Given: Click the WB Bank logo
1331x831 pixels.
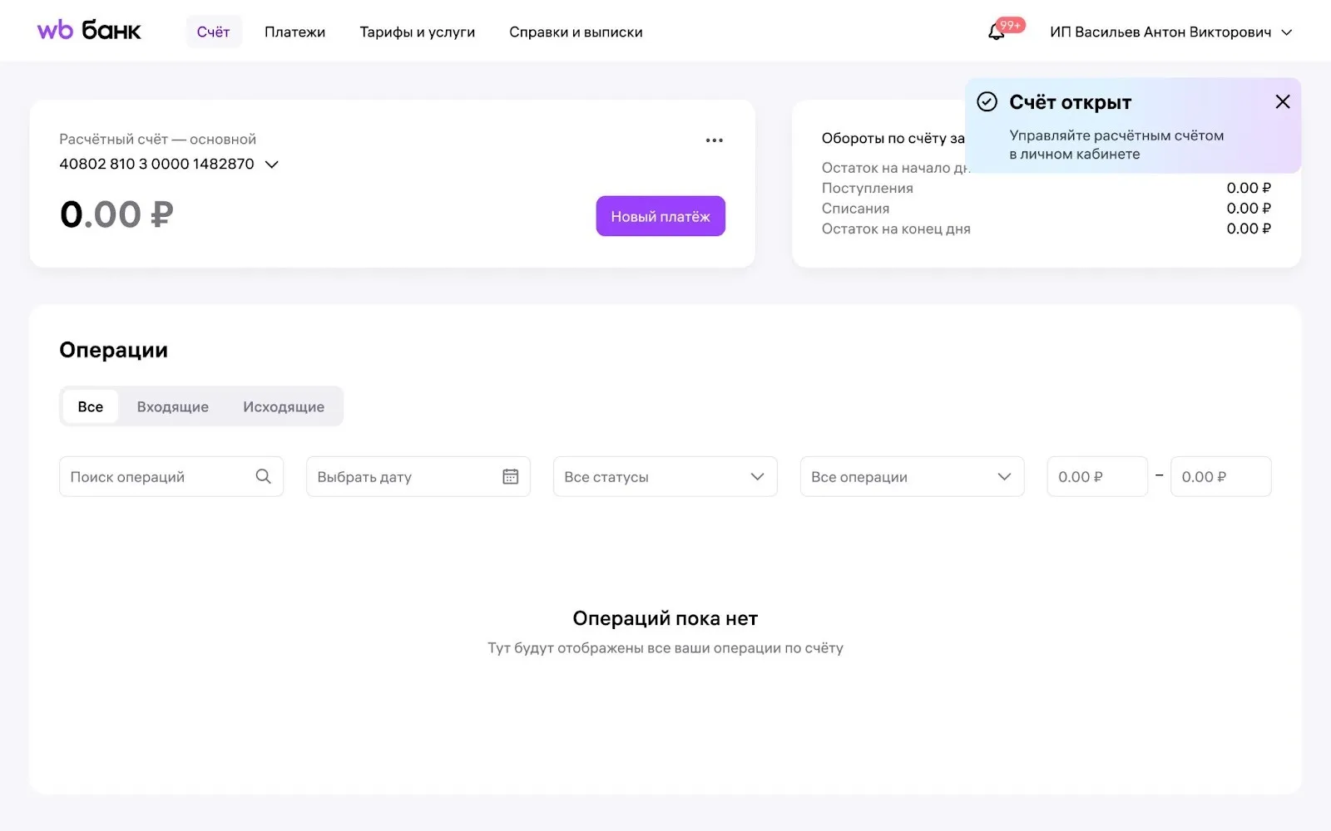Looking at the screenshot, I should [89, 32].
